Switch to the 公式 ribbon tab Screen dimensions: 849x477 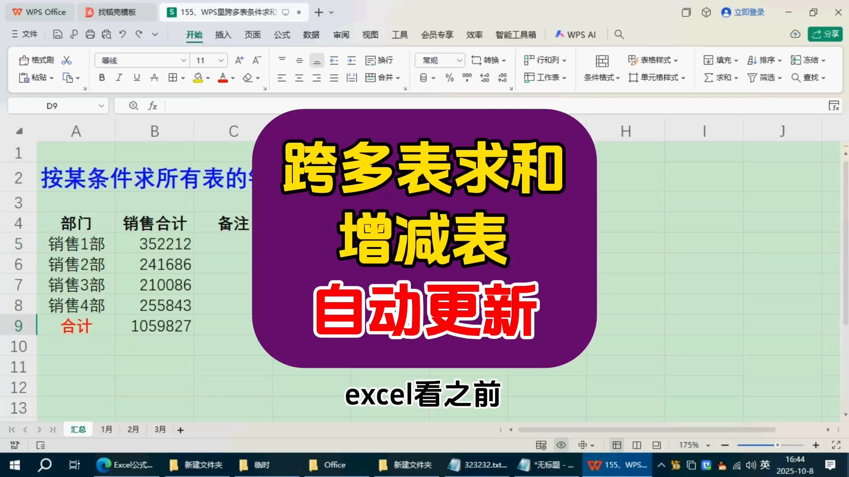[x=282, y=34]
